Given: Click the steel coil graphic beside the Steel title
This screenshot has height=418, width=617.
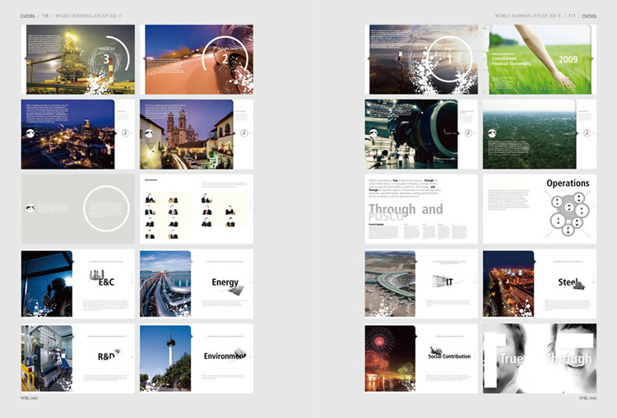Looking at the screenshot, I should [578, 286].
